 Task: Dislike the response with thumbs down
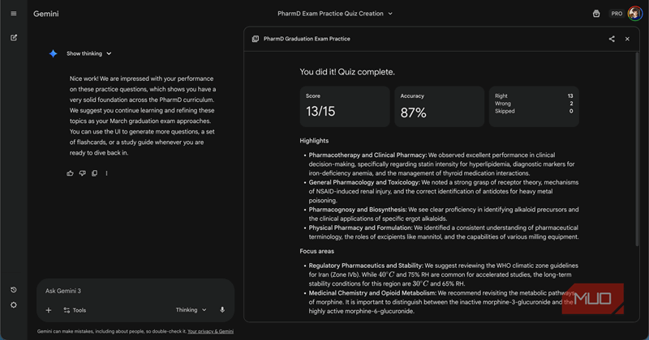(83, 173)
